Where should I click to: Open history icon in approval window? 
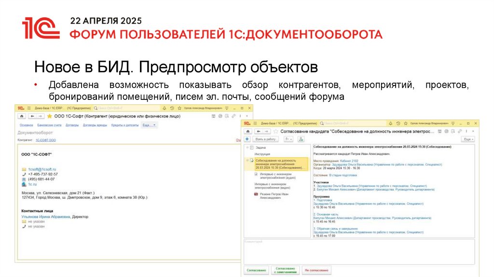point(398,123)
